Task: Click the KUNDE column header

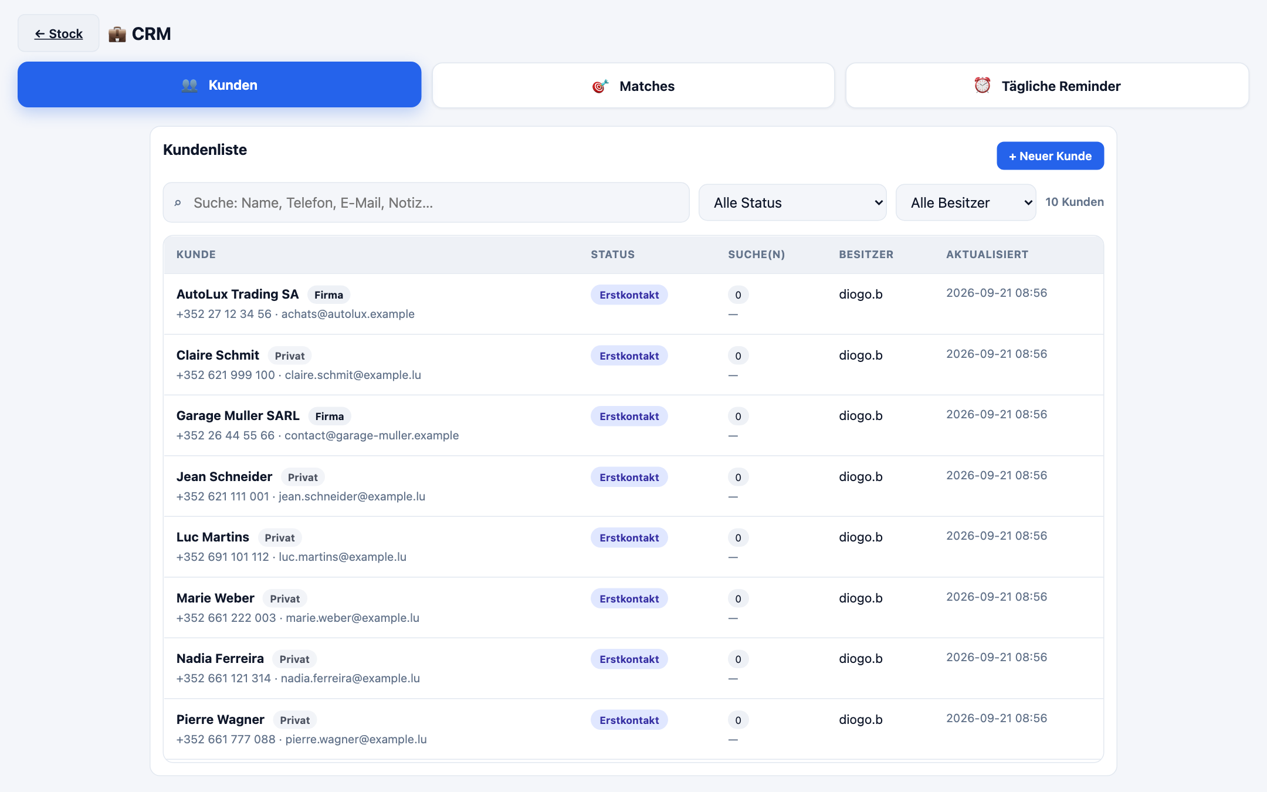Action: pos(196,254)
